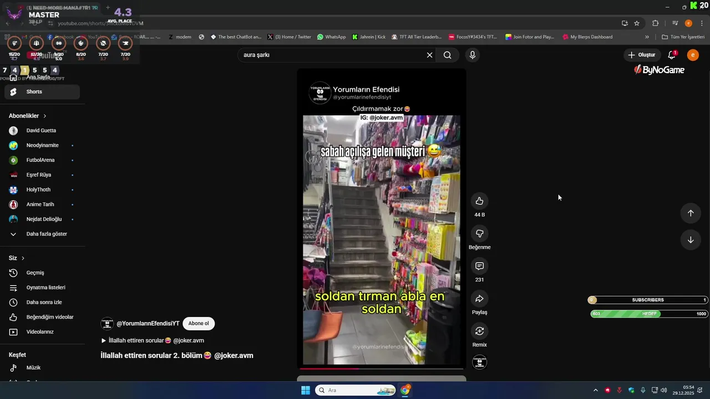Image resolution: width=710 pixels, height=399 pixels.
Task: Show more bookmarks with double chevron
Action: (647, 37)
